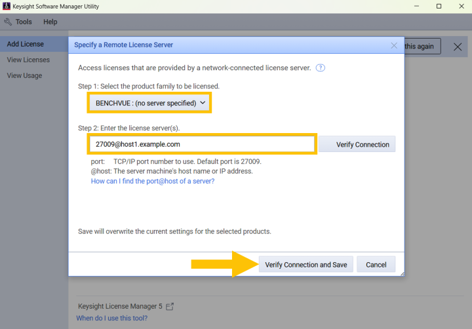
Task: Minimize the Keysight Software Manager window
Action: [x=417, y=6]
